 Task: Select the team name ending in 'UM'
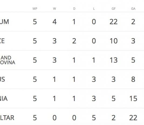pos(4,22)
